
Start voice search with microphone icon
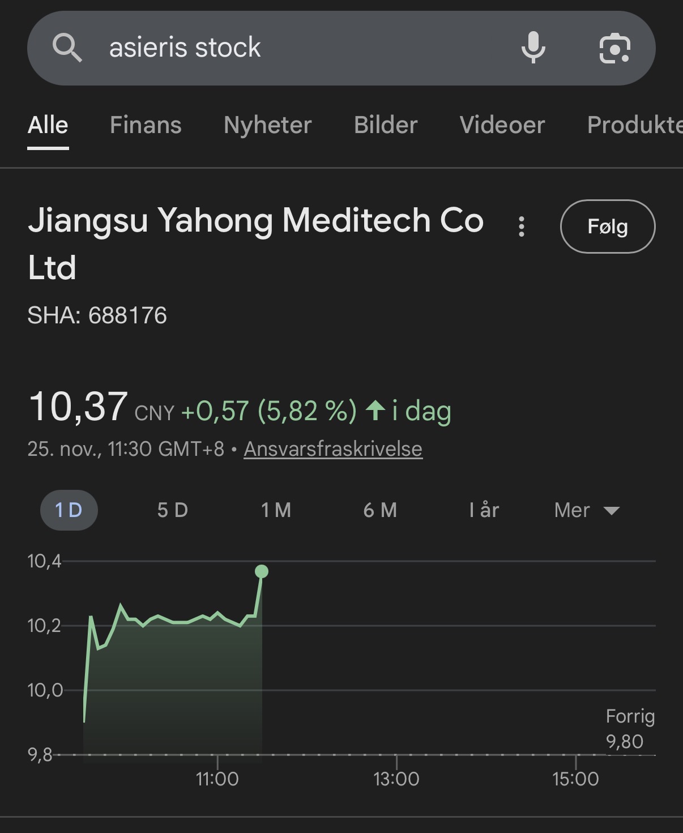point(533,48)
